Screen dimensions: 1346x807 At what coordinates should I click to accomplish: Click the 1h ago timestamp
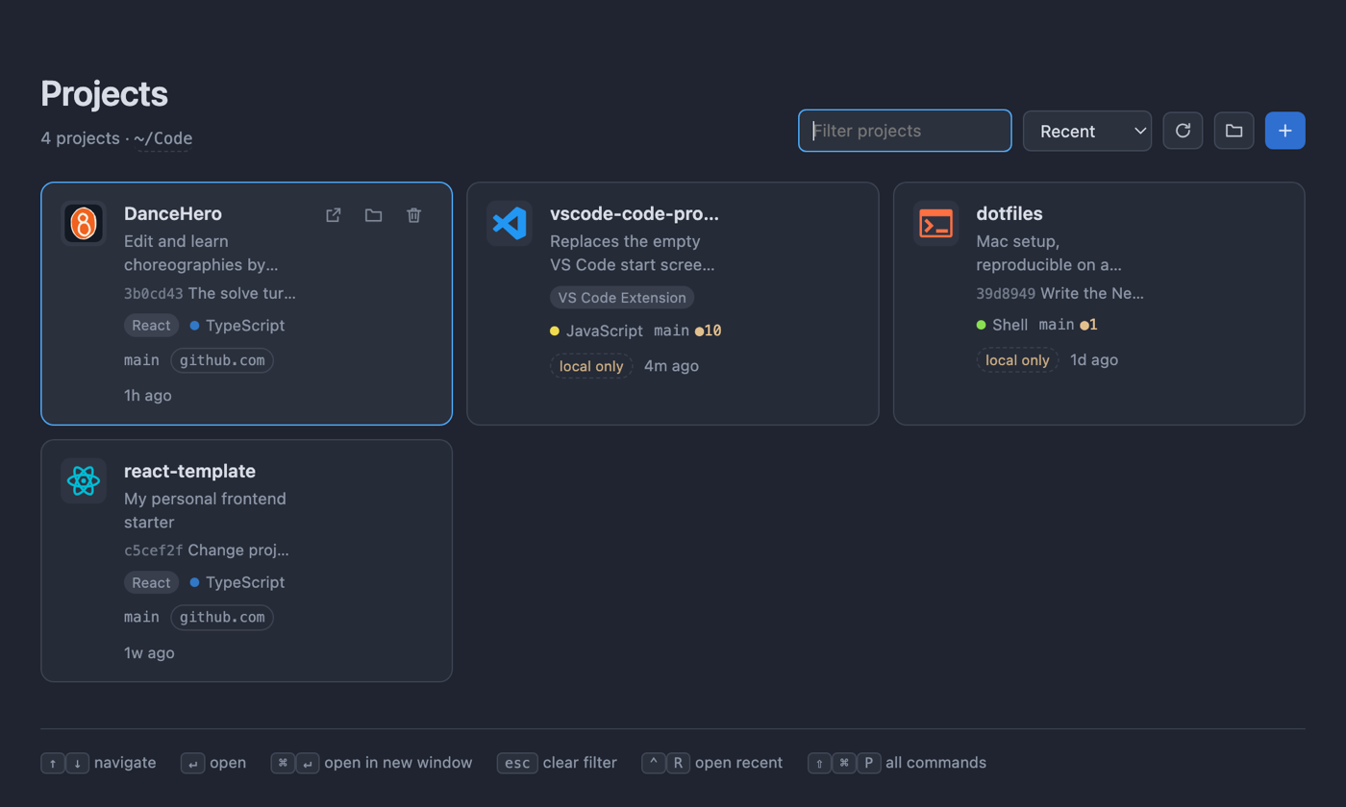click(x=148, y=396)
